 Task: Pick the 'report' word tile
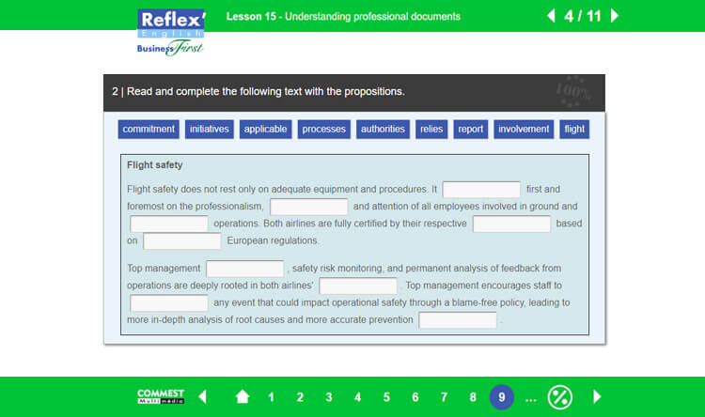(x=470, y=129)
